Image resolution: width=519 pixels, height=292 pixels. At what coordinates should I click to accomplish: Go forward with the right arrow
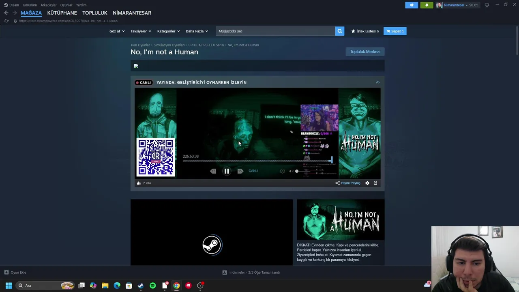(15, 13)
